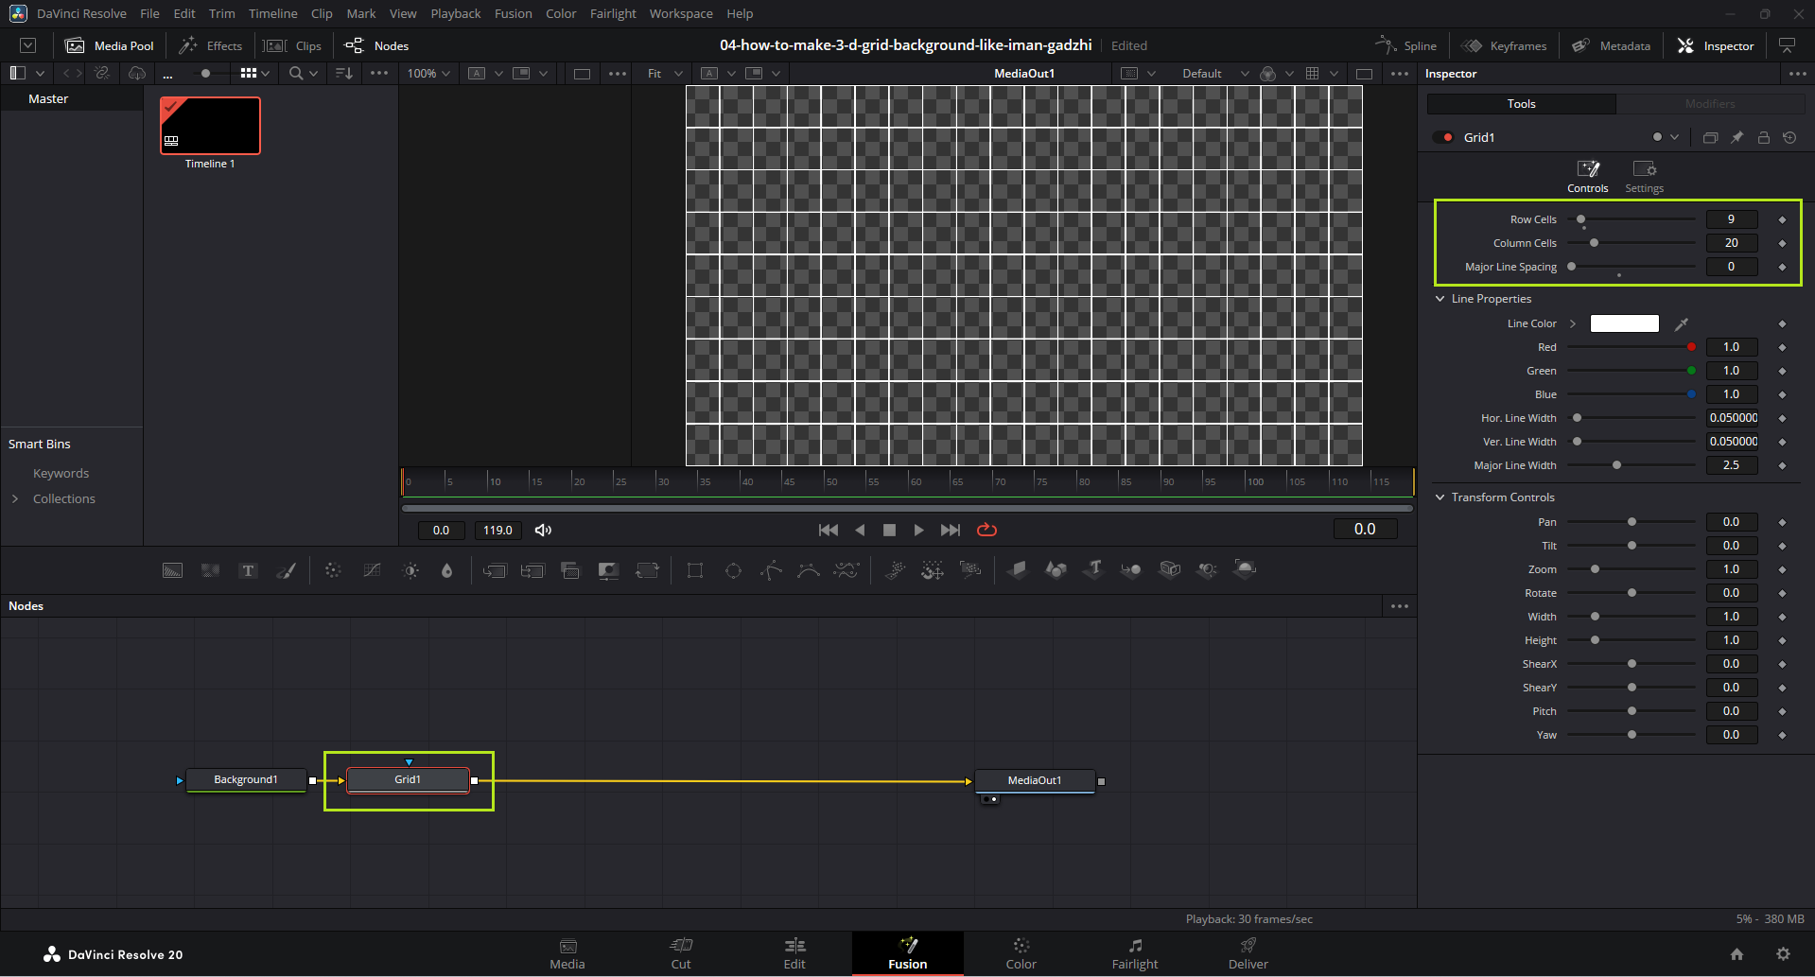Add a Text+ node from the toolbar

(x=248, y=570)
